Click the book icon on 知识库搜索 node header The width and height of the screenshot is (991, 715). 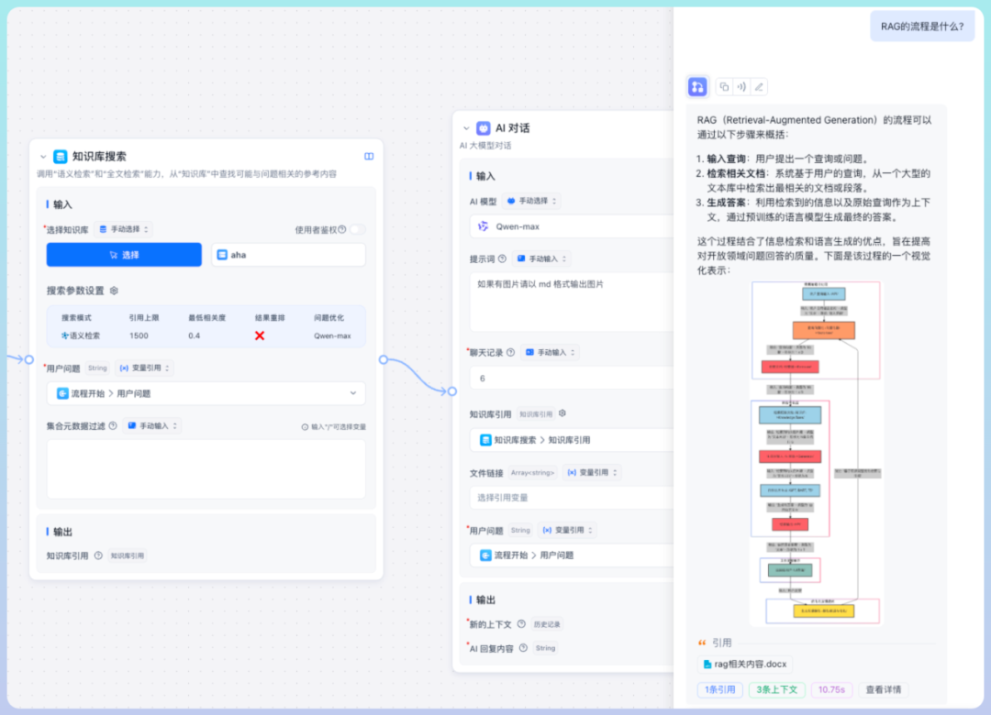click(x=369, y=156)
